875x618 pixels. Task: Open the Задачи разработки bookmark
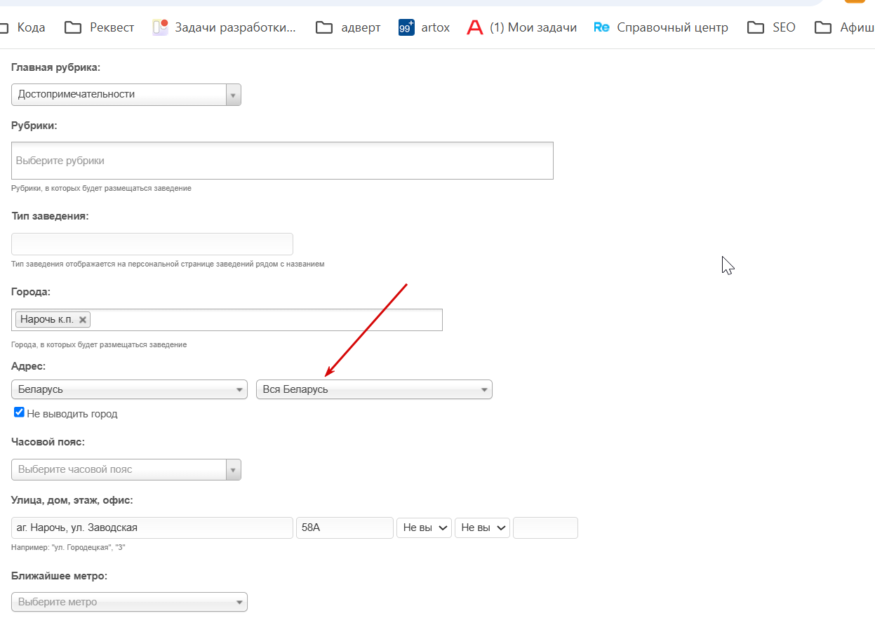(225, 27)
